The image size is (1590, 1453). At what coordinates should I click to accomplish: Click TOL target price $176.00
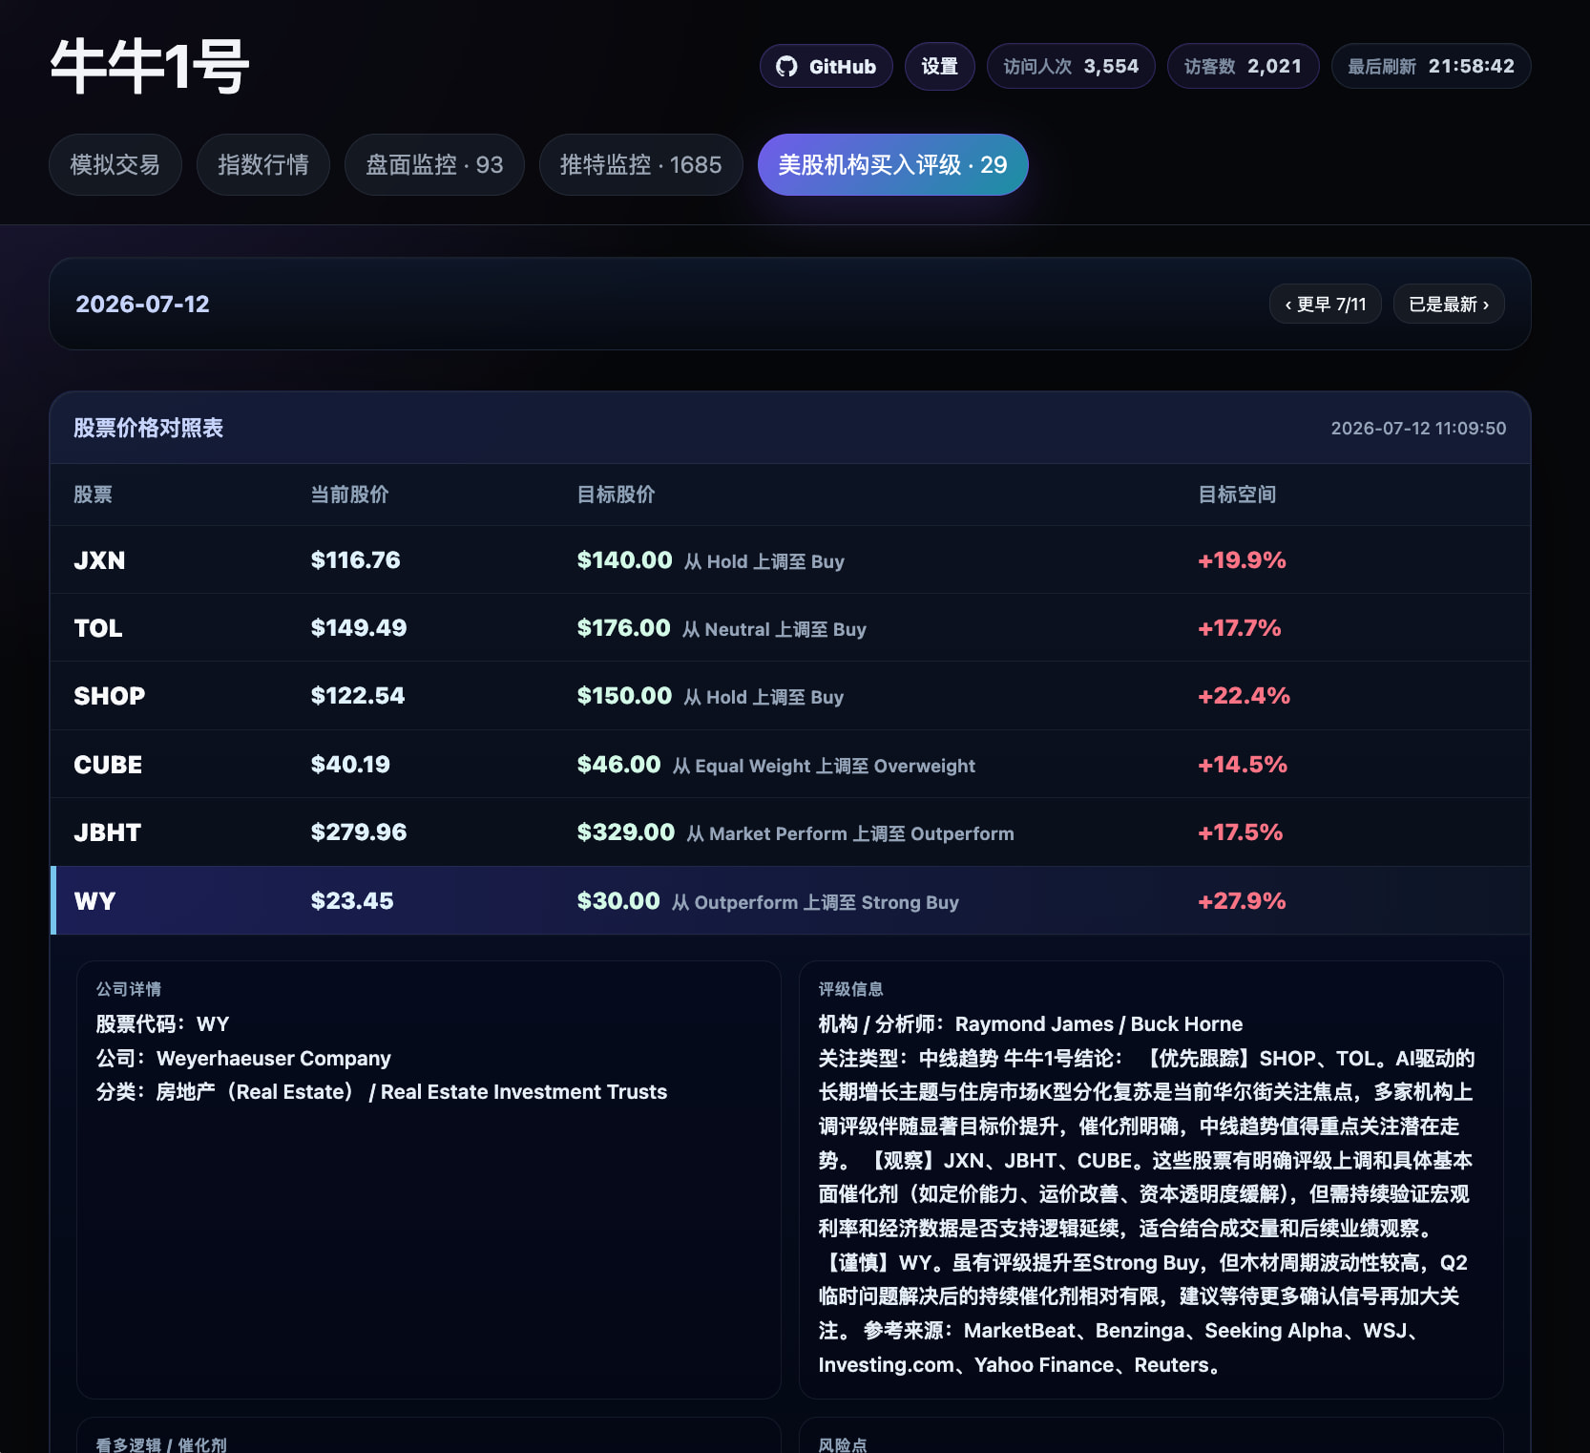[x=623, y=628]
